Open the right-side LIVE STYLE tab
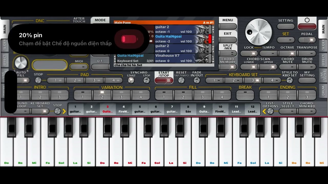328x184 pixels. (x=323, y=76)
